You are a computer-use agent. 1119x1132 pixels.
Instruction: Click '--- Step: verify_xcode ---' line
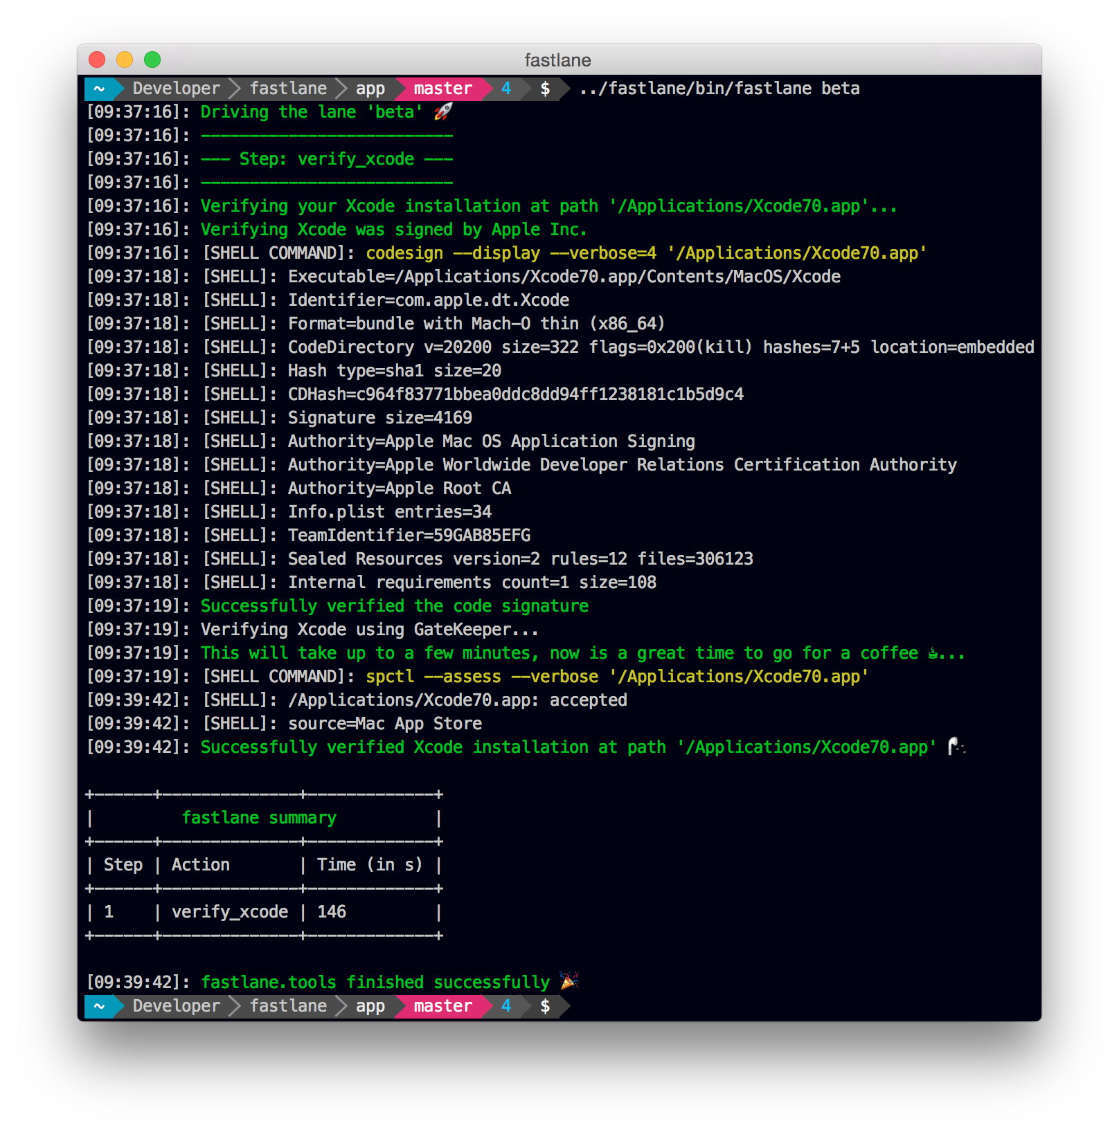(327, 159)
